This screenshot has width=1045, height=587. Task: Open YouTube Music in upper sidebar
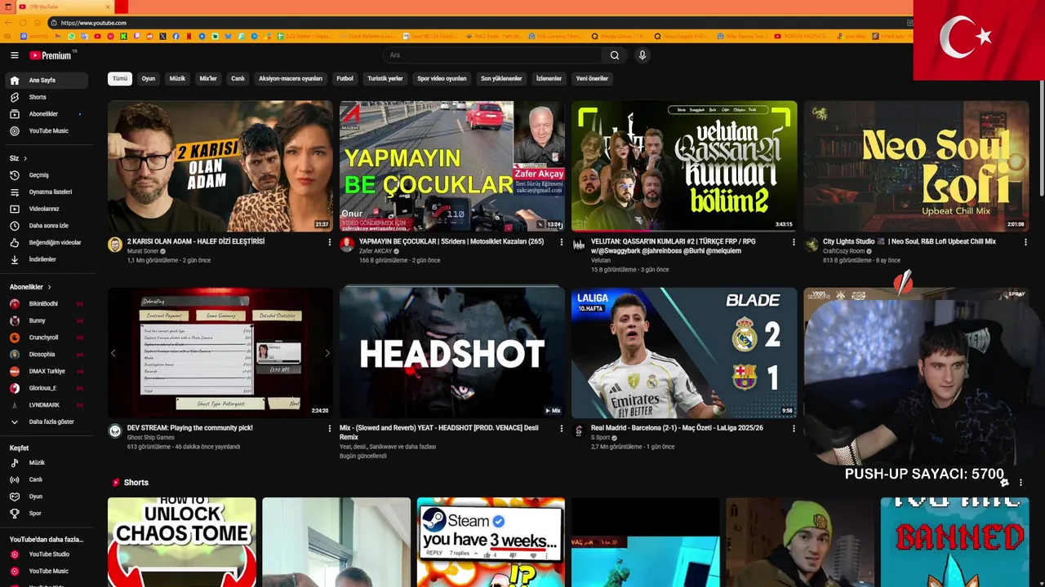[48, 130]
